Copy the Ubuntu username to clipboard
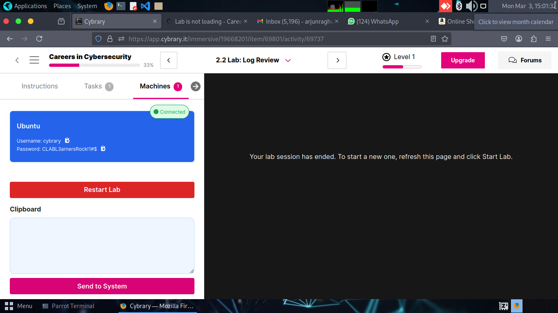The width and height of the screenshot is (558, 313). tap(67, 141)
